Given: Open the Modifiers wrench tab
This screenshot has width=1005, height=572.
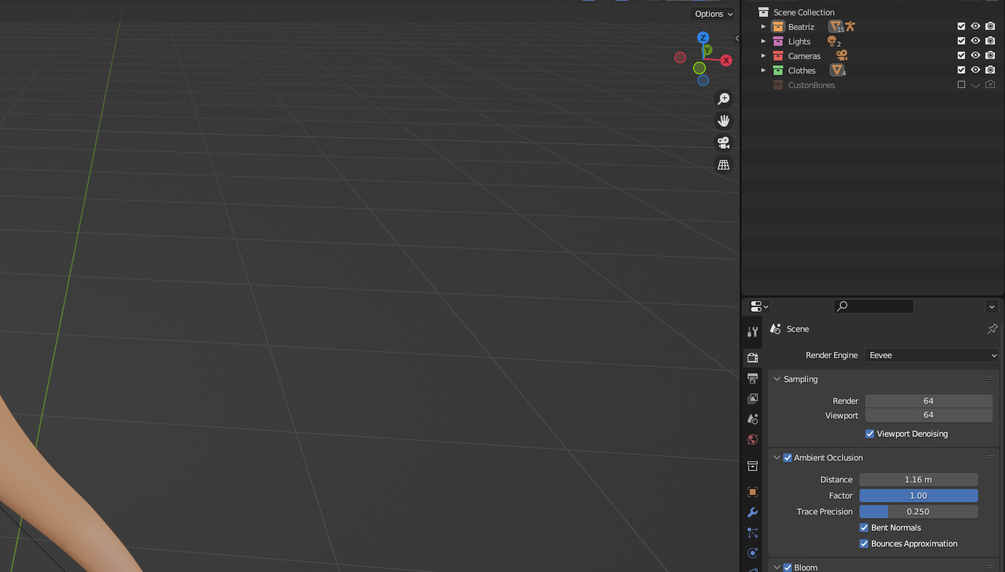Looking at the screenshot, I should [x=753, y=512].
